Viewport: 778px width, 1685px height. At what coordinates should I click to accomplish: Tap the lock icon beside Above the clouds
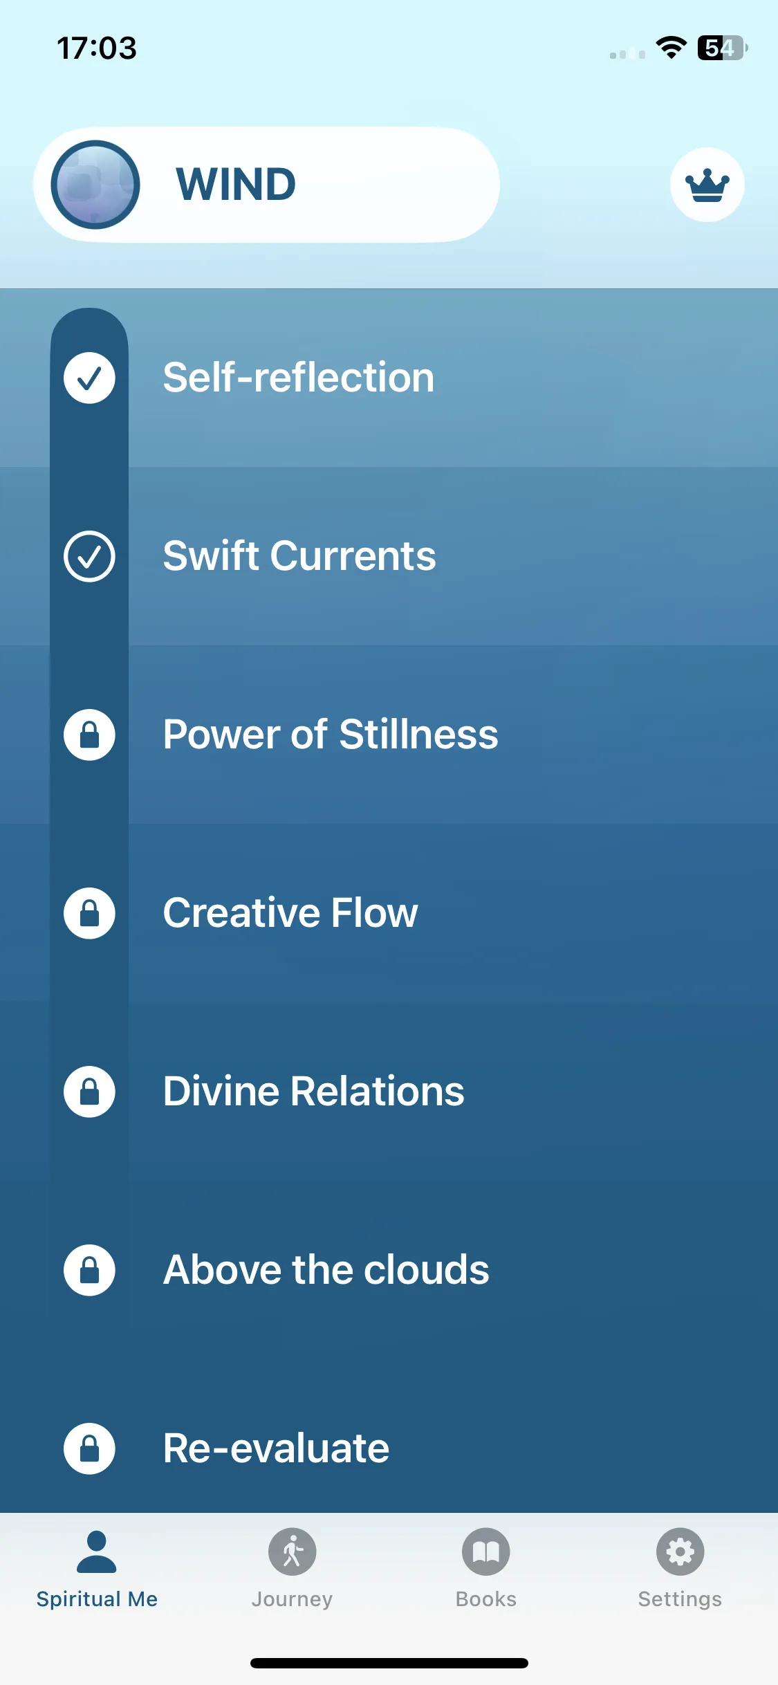(89, 1270)
